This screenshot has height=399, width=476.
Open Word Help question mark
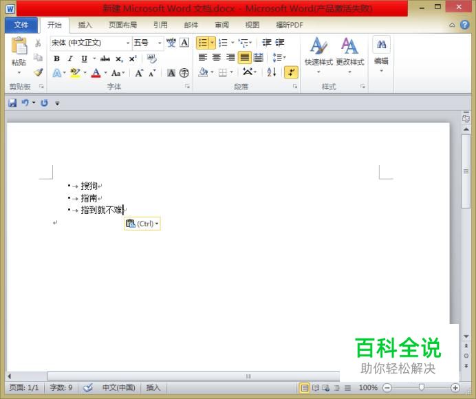pos(465,25)
